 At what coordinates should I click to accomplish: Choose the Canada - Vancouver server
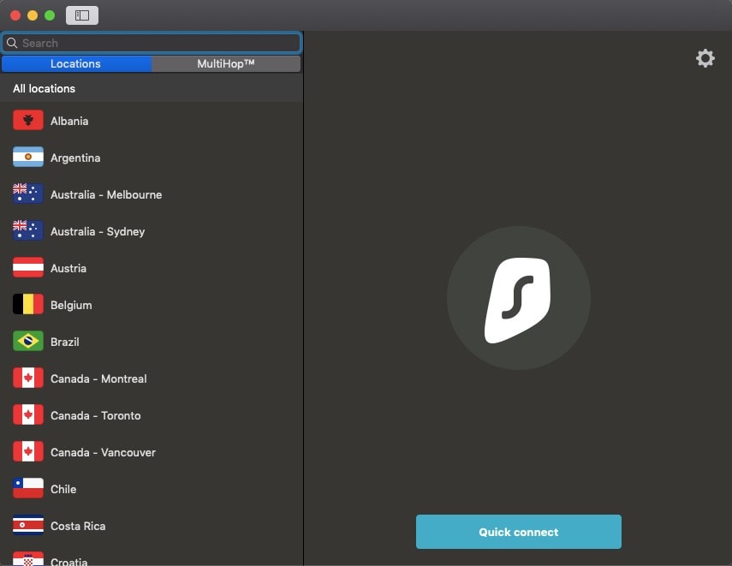(x=152, y=452)
